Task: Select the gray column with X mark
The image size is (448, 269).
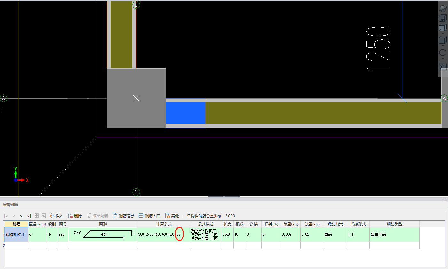Action: [136, 98]
